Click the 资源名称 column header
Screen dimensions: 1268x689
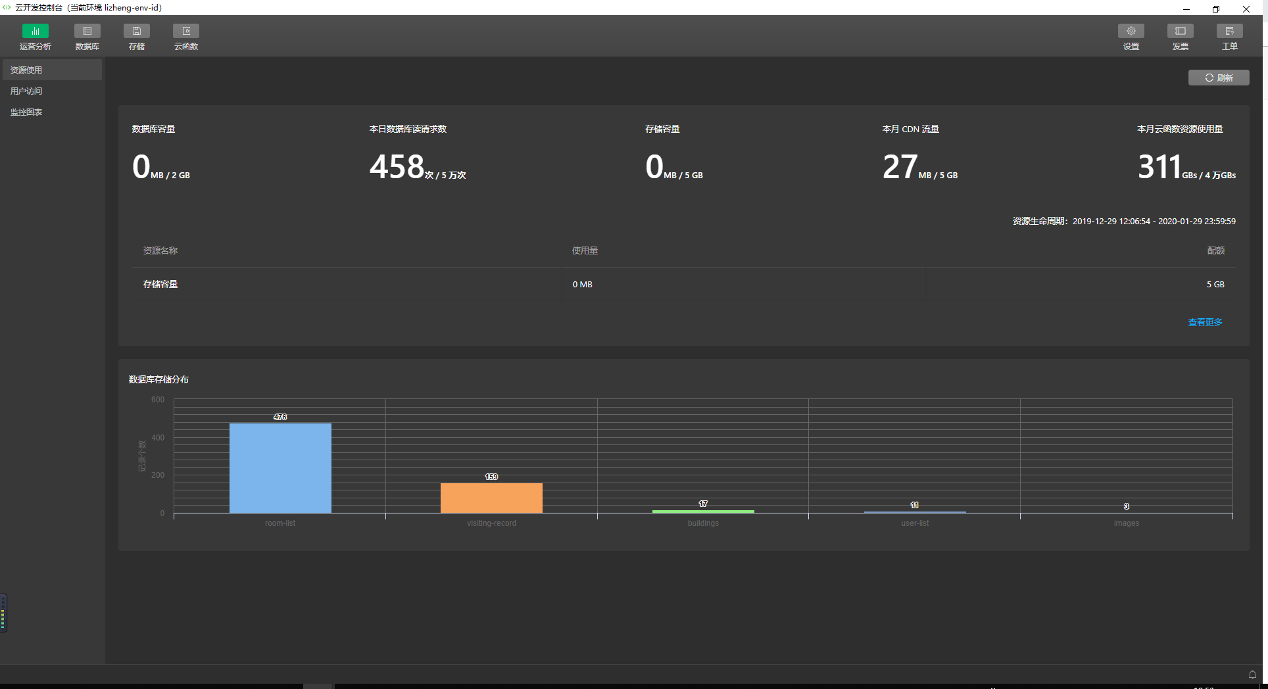pos(160,250)
